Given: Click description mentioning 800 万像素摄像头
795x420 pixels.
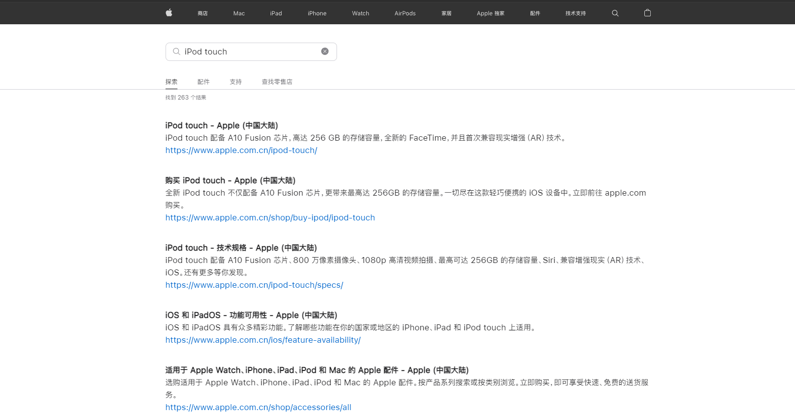Looking at the screenshot, I should 406,266.
